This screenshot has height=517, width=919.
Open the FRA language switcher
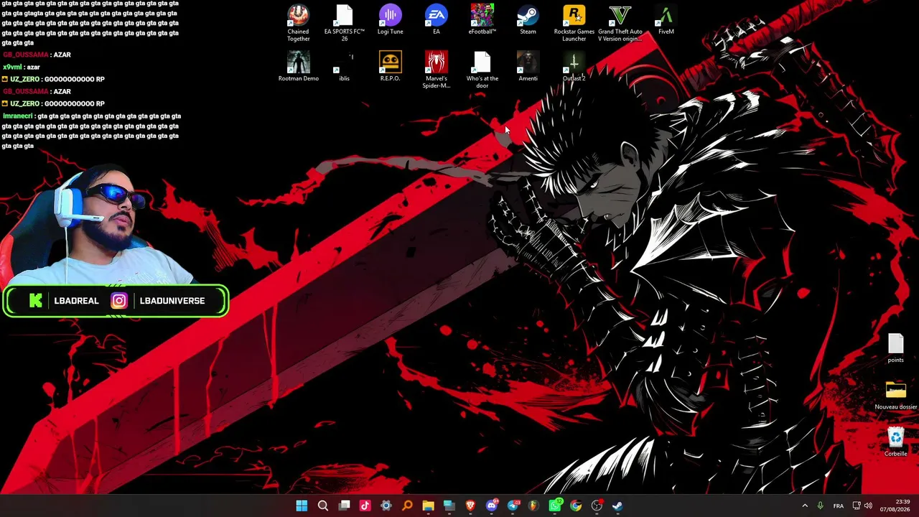coord(839,506)
